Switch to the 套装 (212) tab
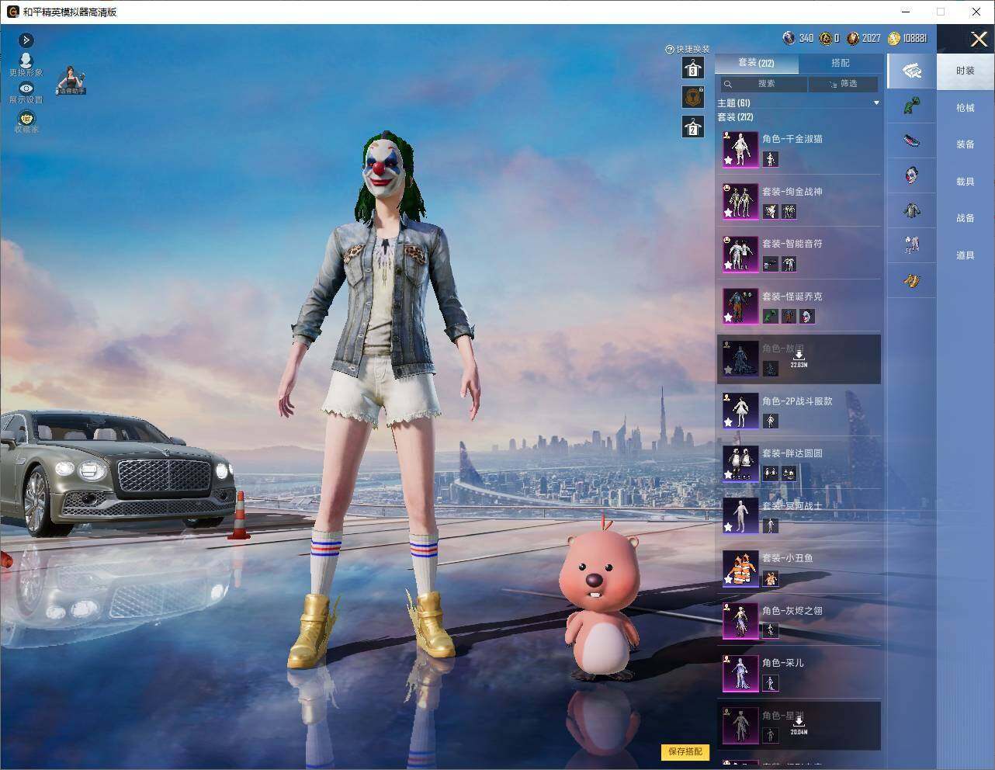995x770 pixels. [756, 63]
